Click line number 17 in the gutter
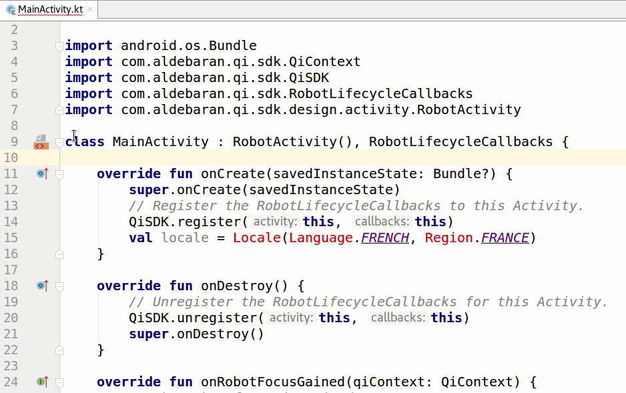This screenshot has width=626, height=393. coord(11,270)
